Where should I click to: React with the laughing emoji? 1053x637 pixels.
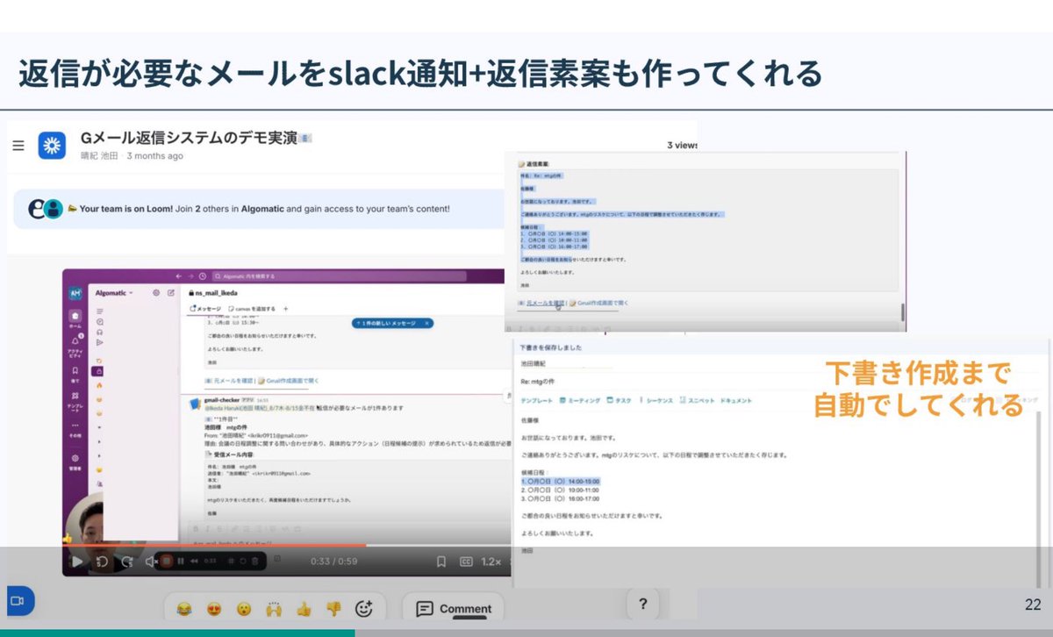[183, 608]
